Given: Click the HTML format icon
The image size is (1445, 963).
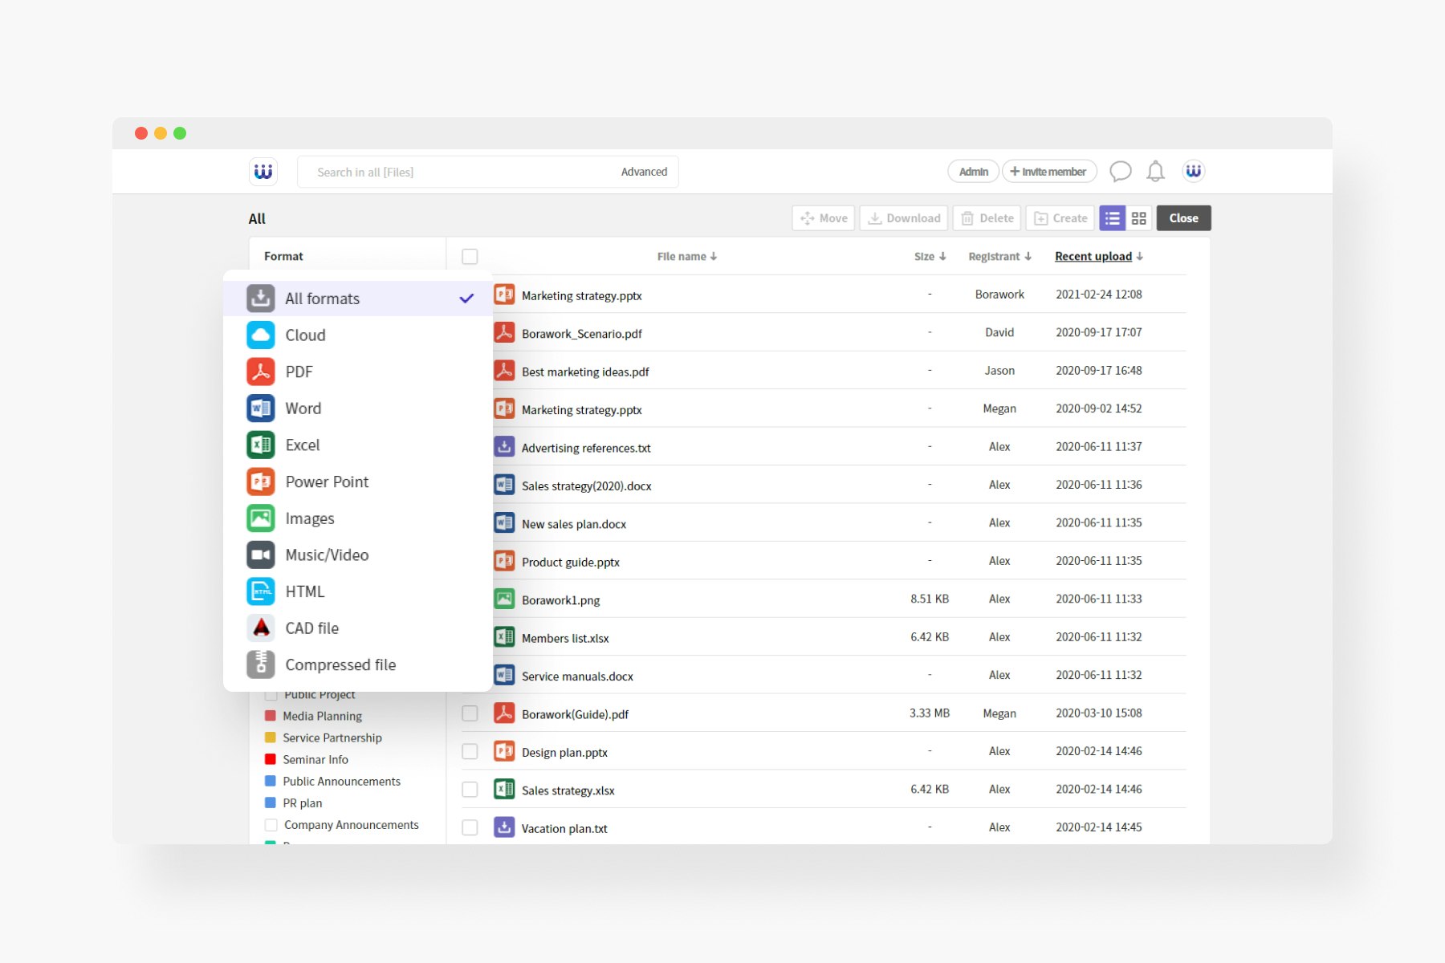Looking at the screenshot, I should [261, 591].
